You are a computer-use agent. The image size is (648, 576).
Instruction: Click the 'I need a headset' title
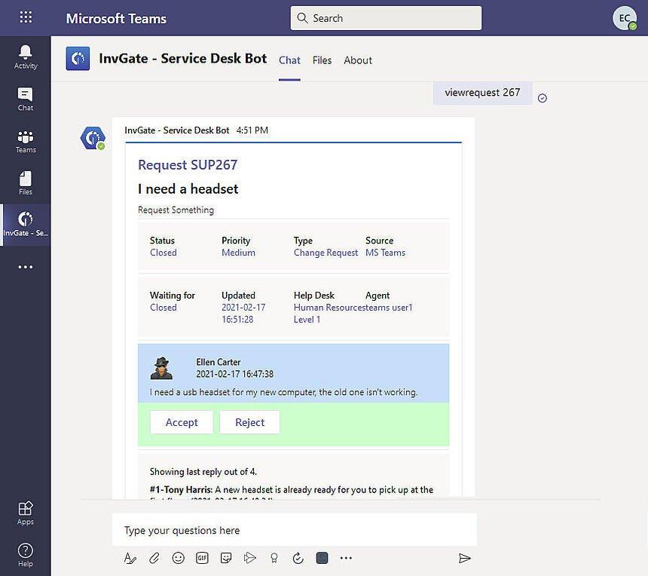pos(188,189)
